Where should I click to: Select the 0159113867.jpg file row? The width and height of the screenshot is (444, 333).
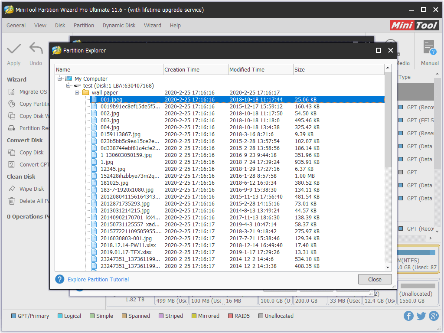tap(237, 134)
